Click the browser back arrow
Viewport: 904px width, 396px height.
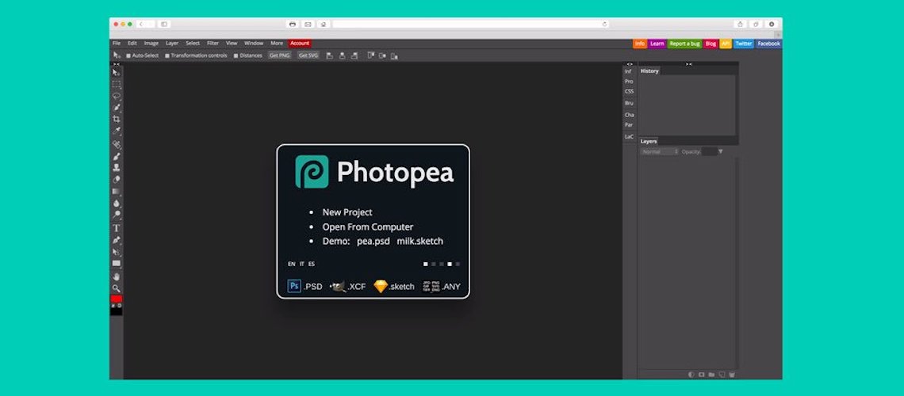pyautogui.click(x=141, y=25)
